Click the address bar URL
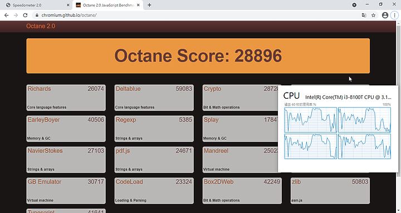The height and width of the screenshot is (213, 401). (x=69, y=16)
